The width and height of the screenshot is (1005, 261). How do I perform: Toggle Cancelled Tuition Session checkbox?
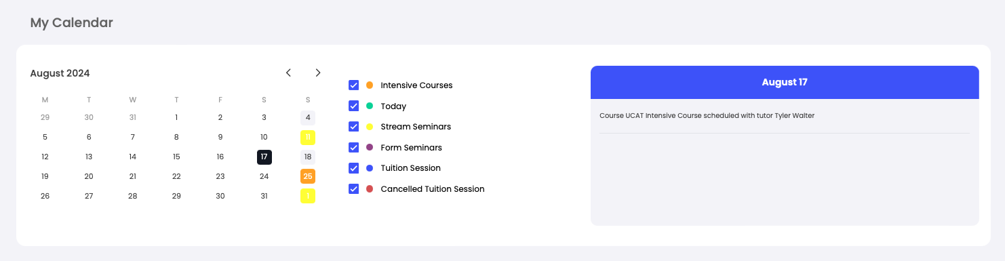click(353, 188)
